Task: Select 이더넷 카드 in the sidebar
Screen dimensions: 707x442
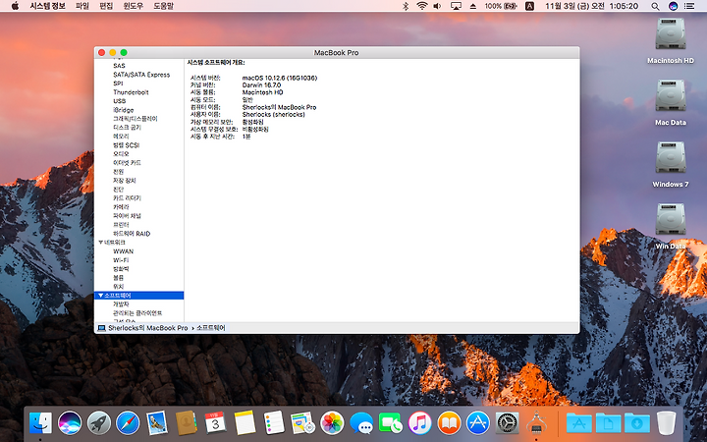Action: (x=127, y=163)
